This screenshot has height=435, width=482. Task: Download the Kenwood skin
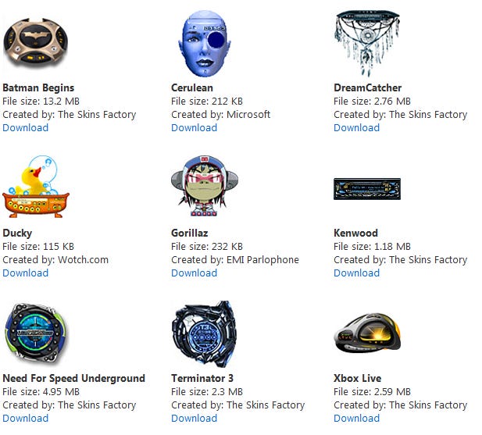[x=356, y=273]
